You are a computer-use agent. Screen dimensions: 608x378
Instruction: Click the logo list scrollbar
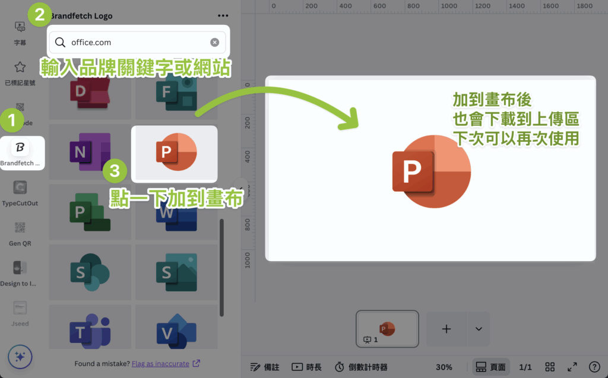(x=222, y=268)
